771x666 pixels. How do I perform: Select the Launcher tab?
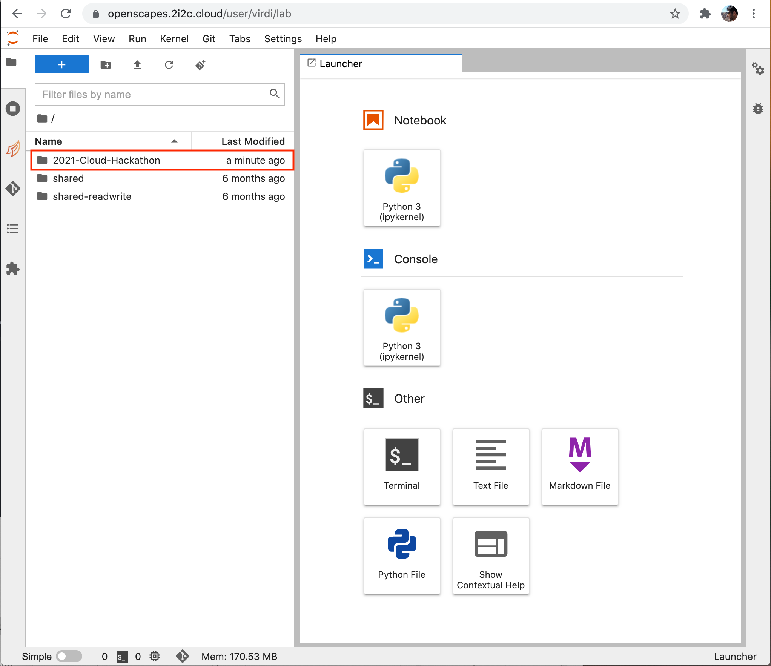[341, 64]
